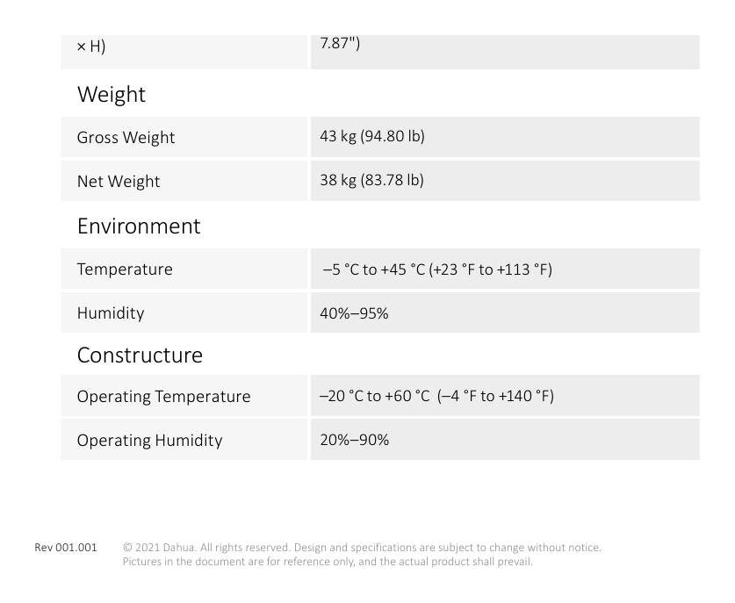Click the Weight section heading
Viewport: 735px width, 603px height.
point(112,95)
